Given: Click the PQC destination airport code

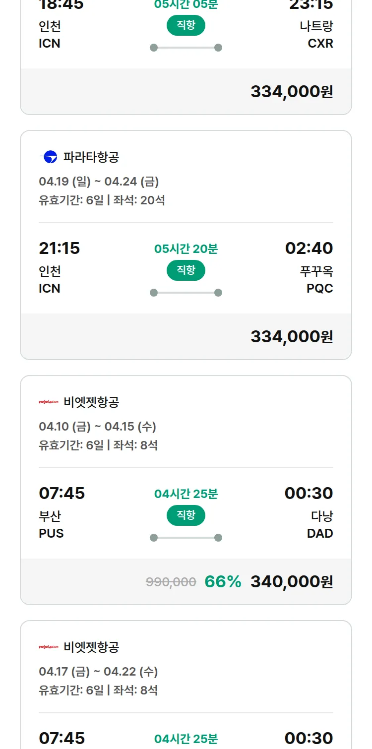Looking at the screenshot, I should tap(320, 289).
